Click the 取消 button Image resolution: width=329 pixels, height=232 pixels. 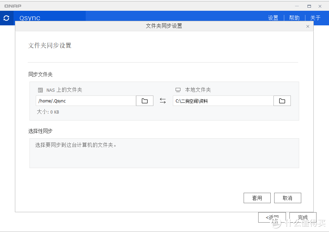click(x=287, y=198)
